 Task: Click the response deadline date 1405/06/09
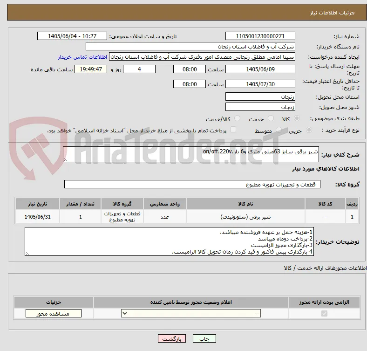[x=260, y=69]
